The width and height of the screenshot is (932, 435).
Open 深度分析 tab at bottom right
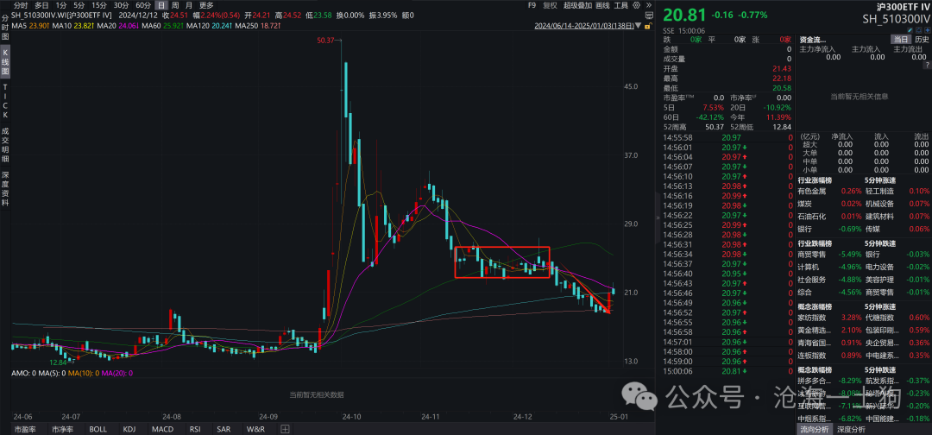851,429
